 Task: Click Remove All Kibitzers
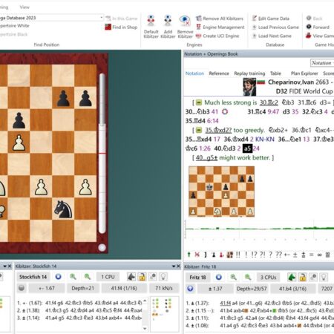(220, 19)
